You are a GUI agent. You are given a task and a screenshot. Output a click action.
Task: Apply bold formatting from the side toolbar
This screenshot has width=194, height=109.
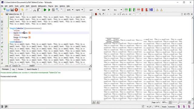[2, 22]
